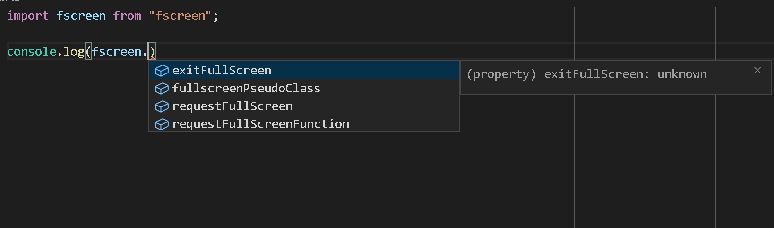Click the property icon before requestFullScreen
Viewport: 774px width, 228px height.
162,106
